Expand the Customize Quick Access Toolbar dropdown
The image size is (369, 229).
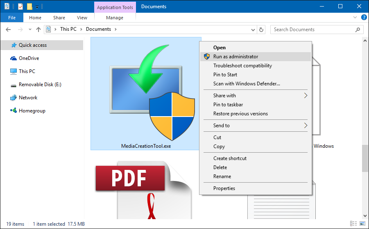point(37,7)
